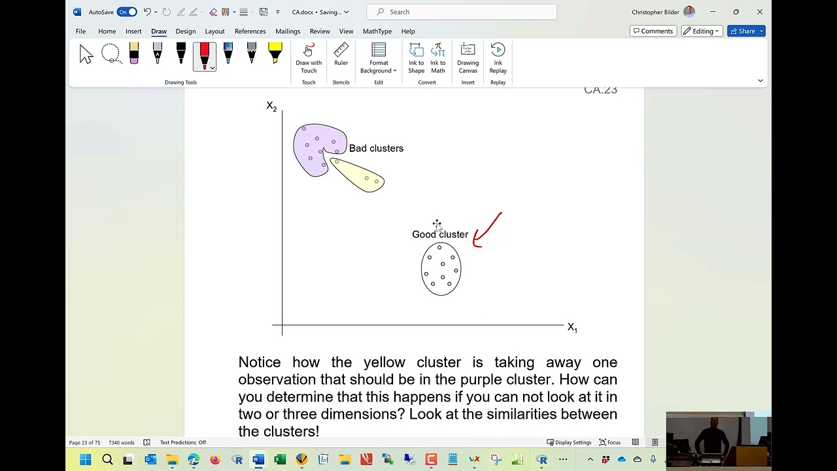Screen dimensions: 837x471
Task: Open Excel from the taskbar
Action: (x=280, y=460)
